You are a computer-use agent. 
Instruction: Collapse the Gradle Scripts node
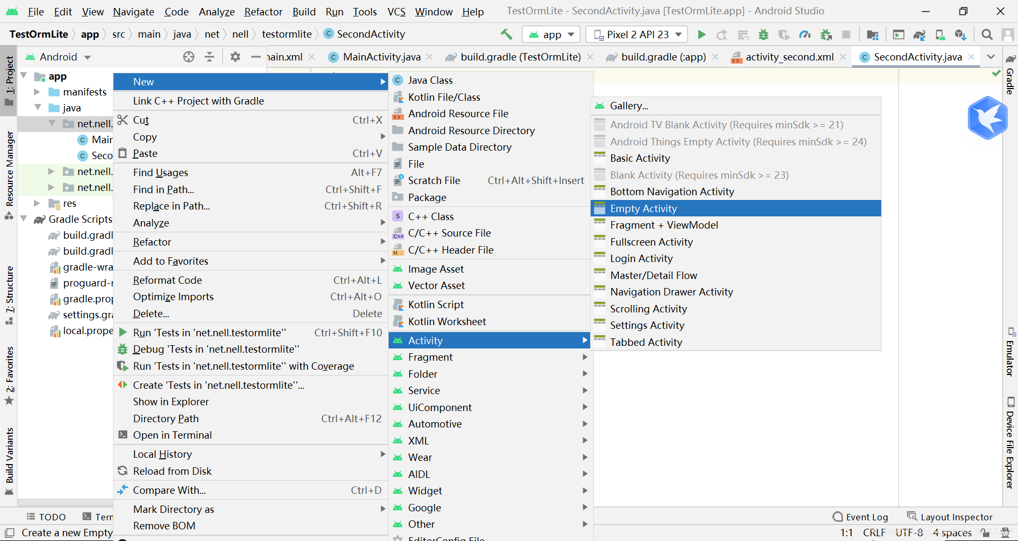24,219
